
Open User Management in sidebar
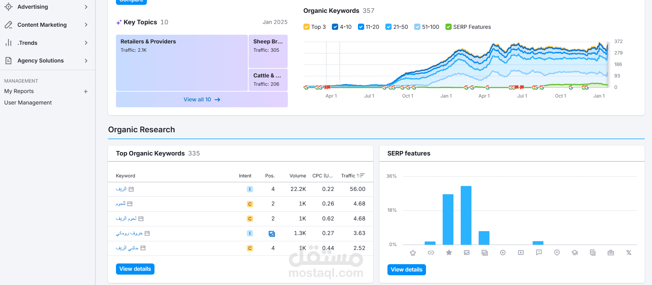click(28, 102)
